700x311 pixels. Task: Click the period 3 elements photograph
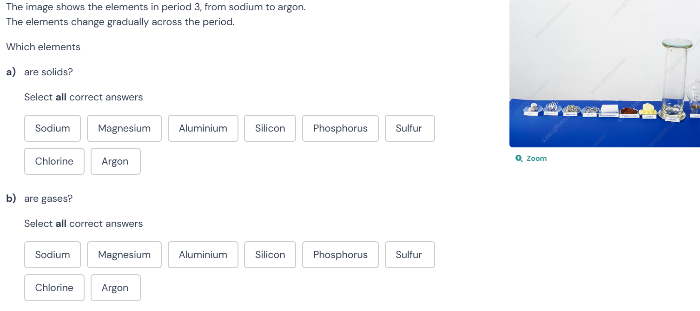(x=604, y=74)
